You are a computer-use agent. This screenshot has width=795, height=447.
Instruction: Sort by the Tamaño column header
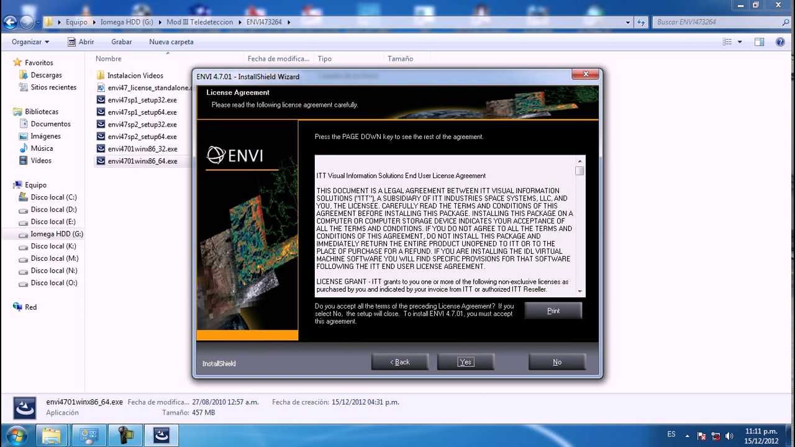click(401, 58)
